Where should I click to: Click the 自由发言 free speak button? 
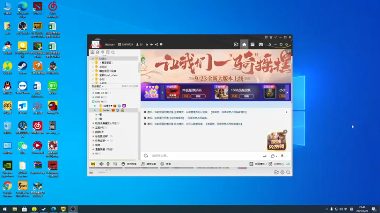point(129,164)
